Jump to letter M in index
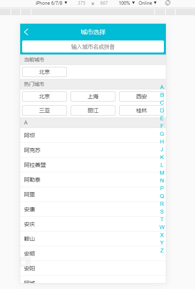 click(x=162, y=173)
